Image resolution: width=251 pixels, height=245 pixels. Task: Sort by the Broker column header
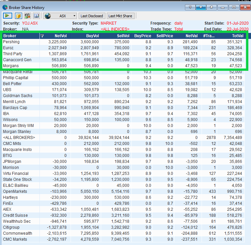coord(21,36)
